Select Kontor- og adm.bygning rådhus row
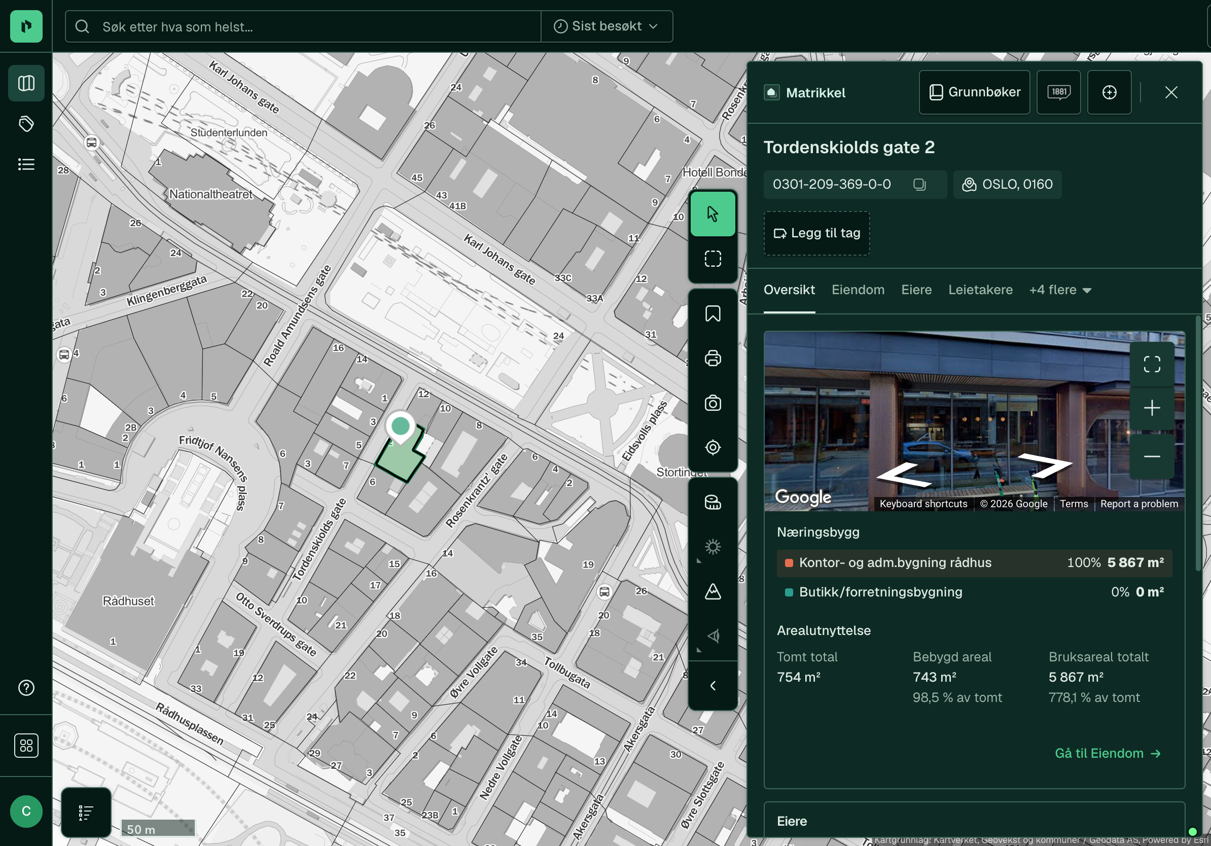The image size is (1211, 846). tap(974, 562)
